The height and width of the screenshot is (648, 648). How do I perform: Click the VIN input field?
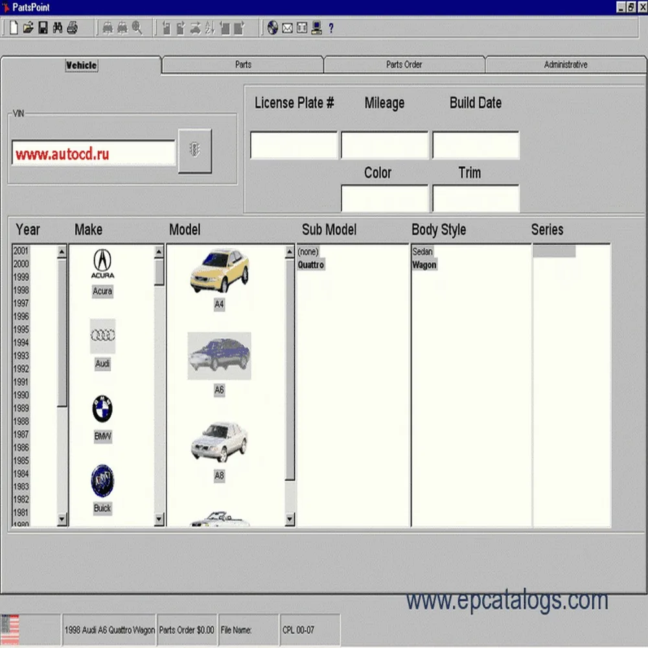[x=93, y=152]
